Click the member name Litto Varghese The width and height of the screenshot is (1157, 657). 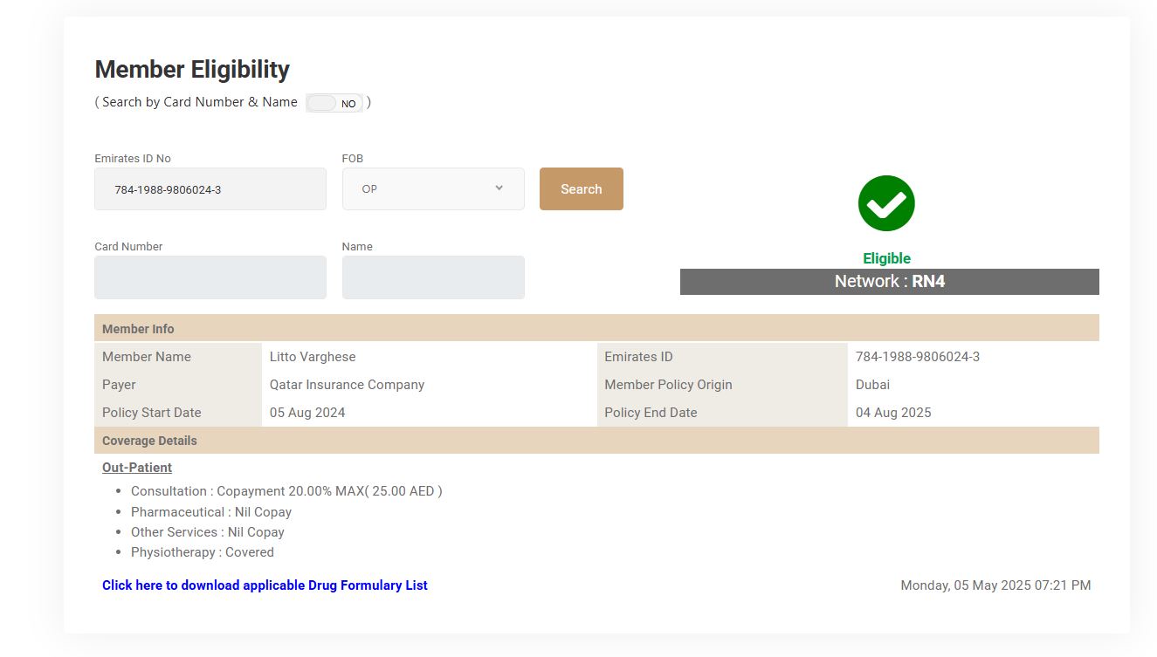313,357
